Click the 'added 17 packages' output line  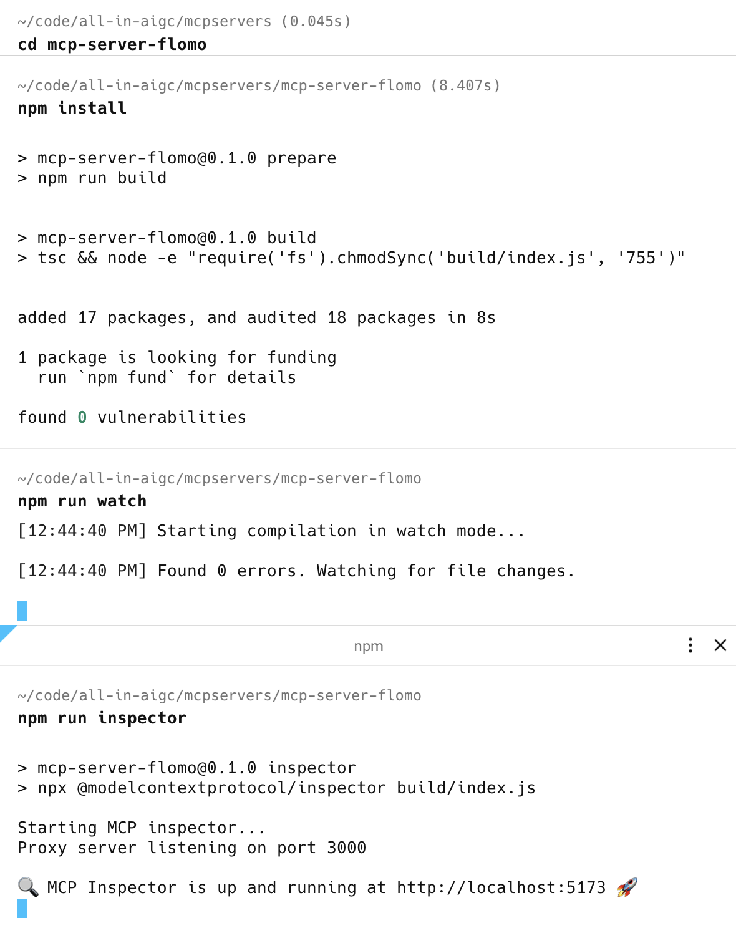(x=256, y=317)
